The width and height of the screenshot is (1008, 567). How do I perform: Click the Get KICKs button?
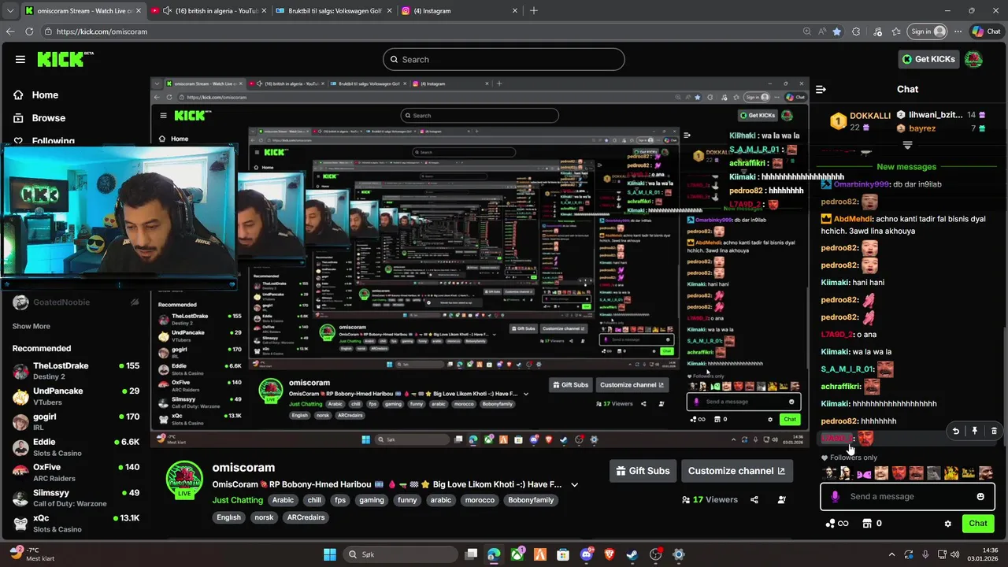click(928, 59)
